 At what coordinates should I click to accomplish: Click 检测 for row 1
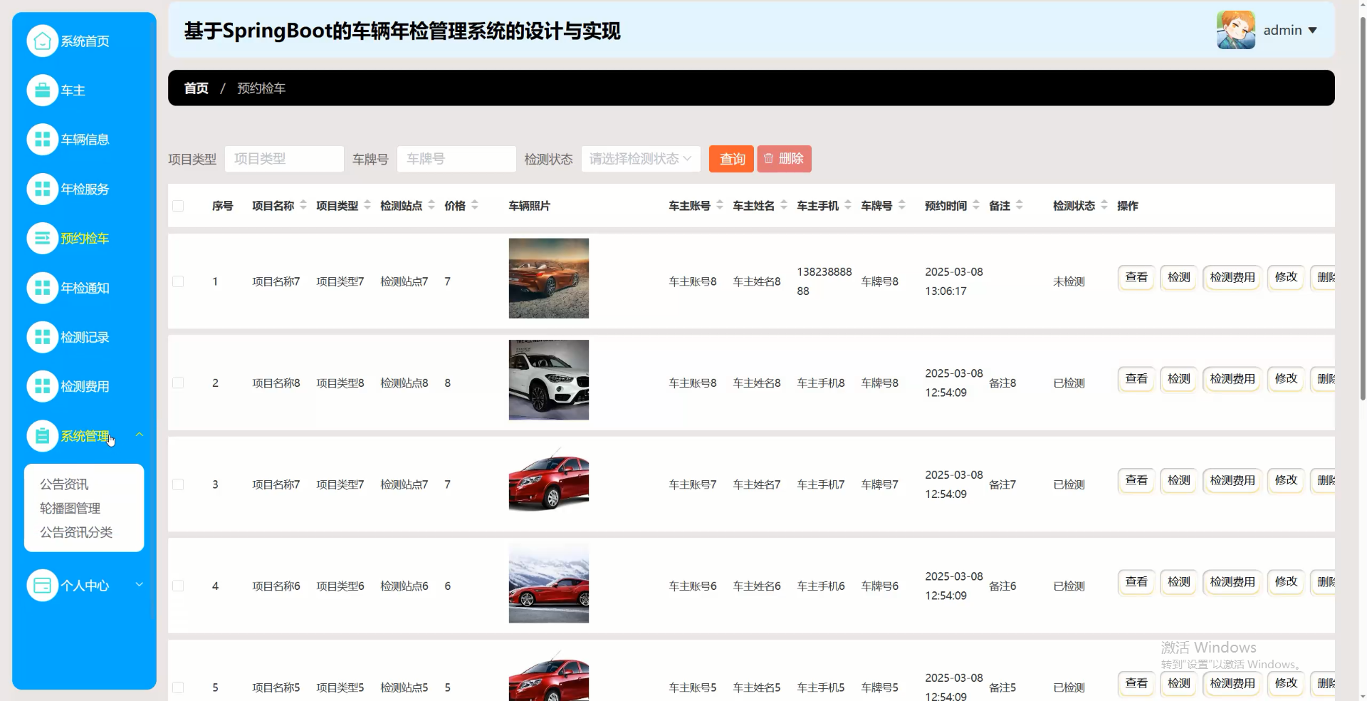click(x=1178, y=277)
